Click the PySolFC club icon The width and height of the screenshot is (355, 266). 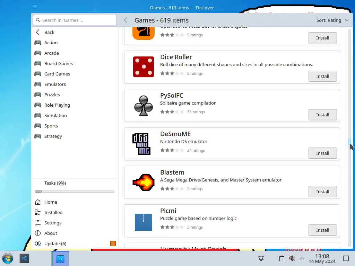tap(143, 105)
